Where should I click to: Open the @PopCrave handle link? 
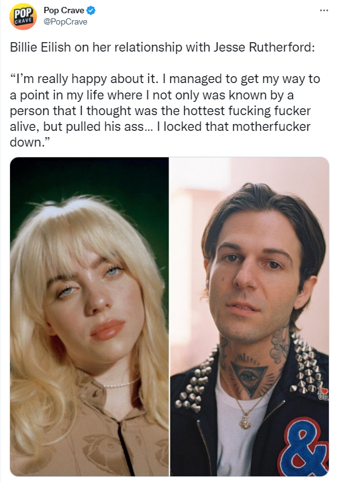point(65,22)
